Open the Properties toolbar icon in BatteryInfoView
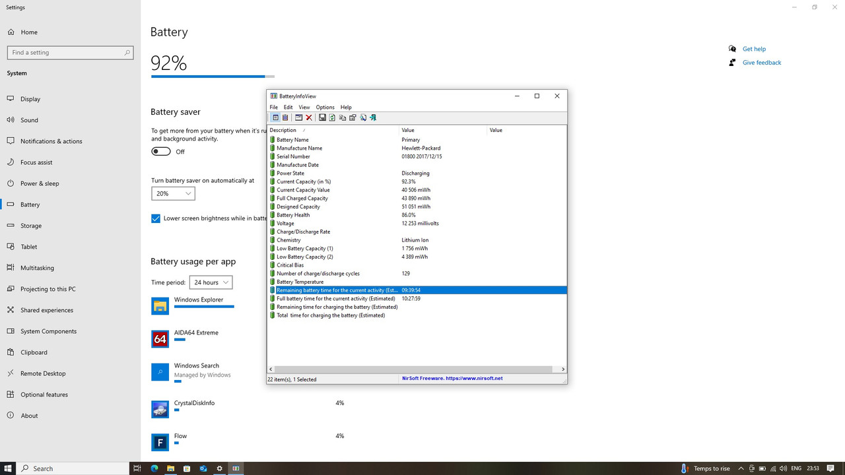The height and width of the screenshot is (475, 845). [353, 117]
